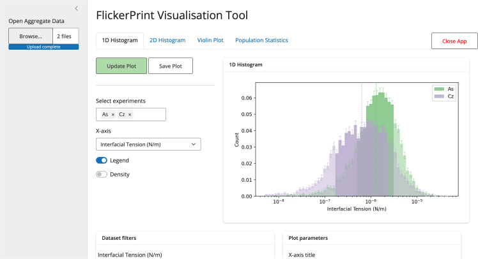Click the Update Plot button
This screenshot has width=478, height=259.
pos(121,66)
